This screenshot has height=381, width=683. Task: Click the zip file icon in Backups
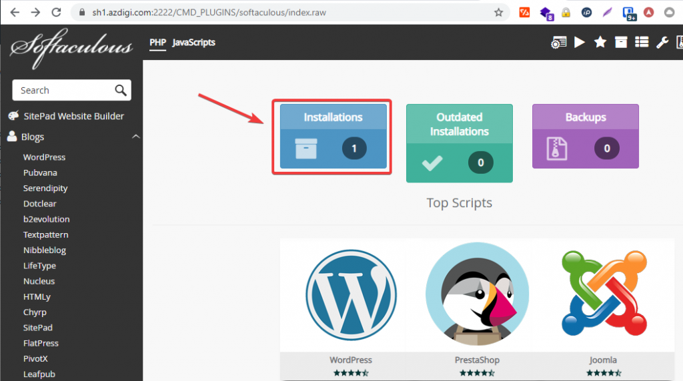[557, 149]
